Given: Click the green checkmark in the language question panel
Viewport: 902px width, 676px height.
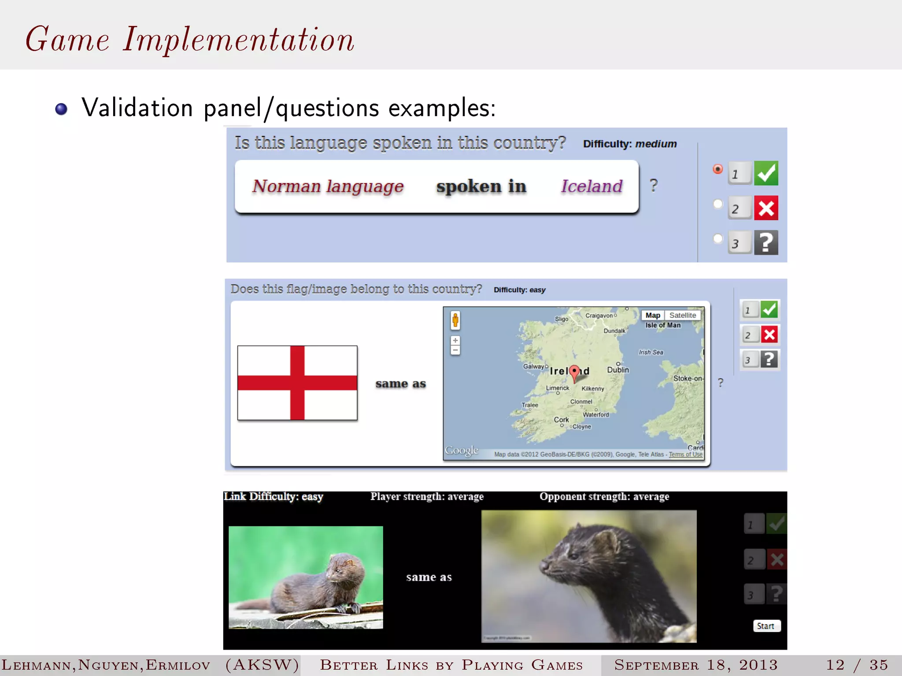Looking at the screenshot, I should (x=766, y=173).
